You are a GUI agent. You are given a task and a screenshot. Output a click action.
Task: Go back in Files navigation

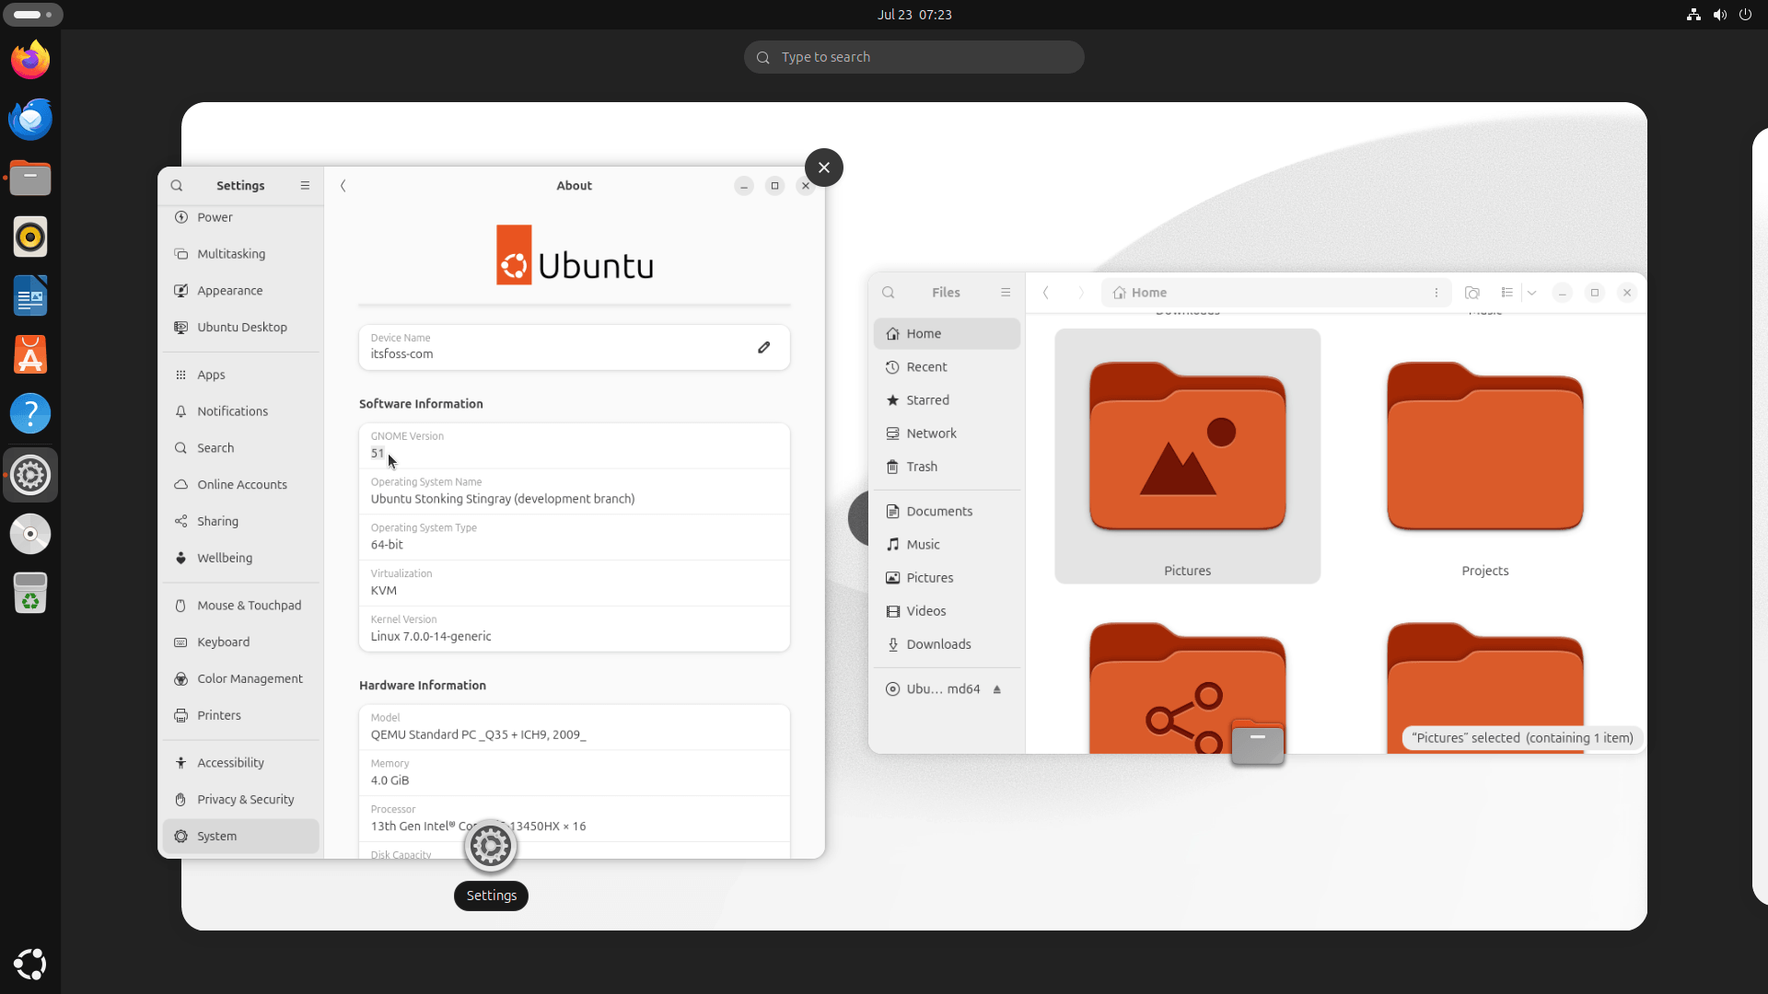1046,293
